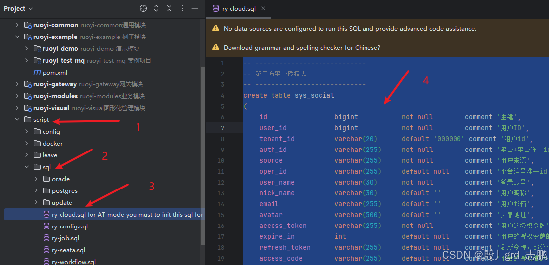The height and width of the screenshot is (265, 549).
Task: Click the ruoyi-common module folder icon
Action: 28,25
